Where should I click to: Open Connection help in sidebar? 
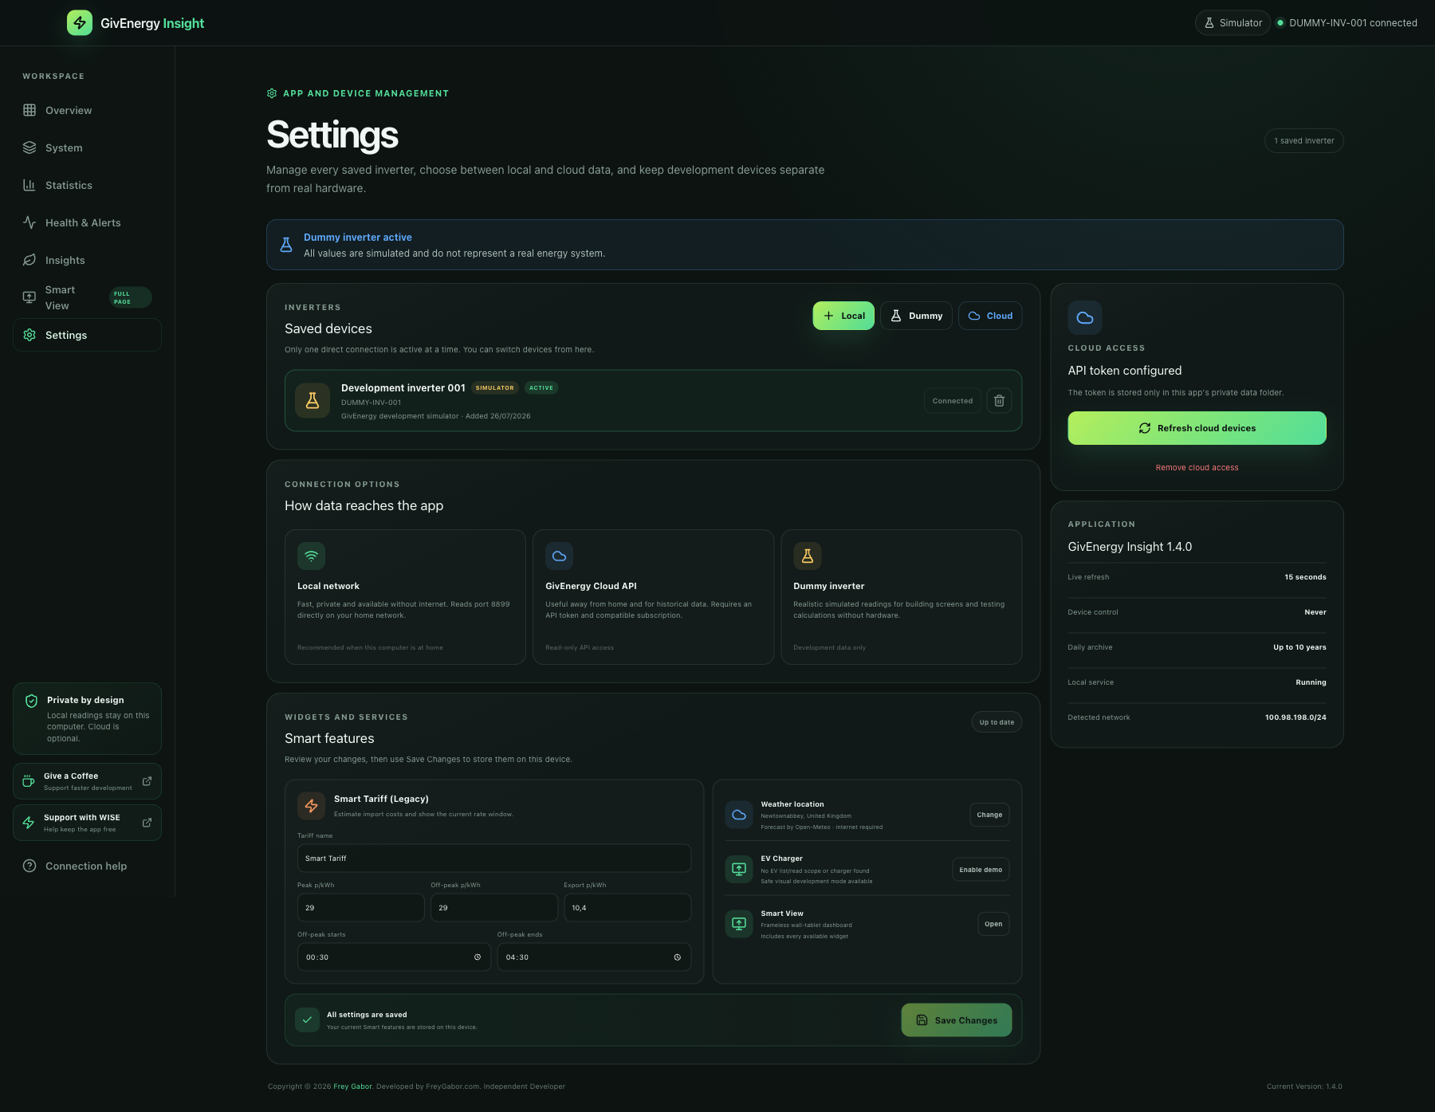click(x=87, y=866)
